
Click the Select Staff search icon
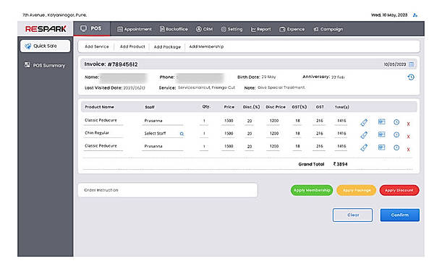click(x=182, y=134)
